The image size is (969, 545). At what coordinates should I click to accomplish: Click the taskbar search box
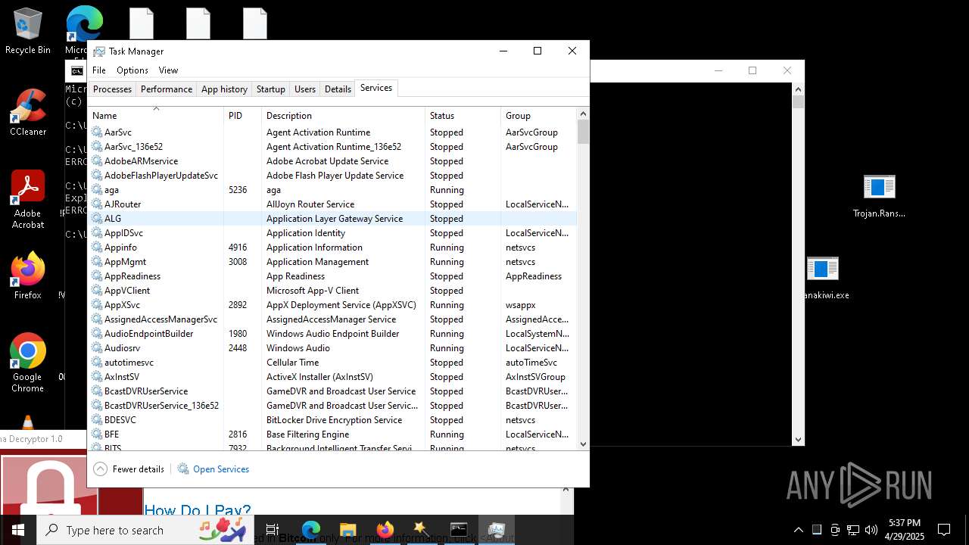click(x=147, y=530)
